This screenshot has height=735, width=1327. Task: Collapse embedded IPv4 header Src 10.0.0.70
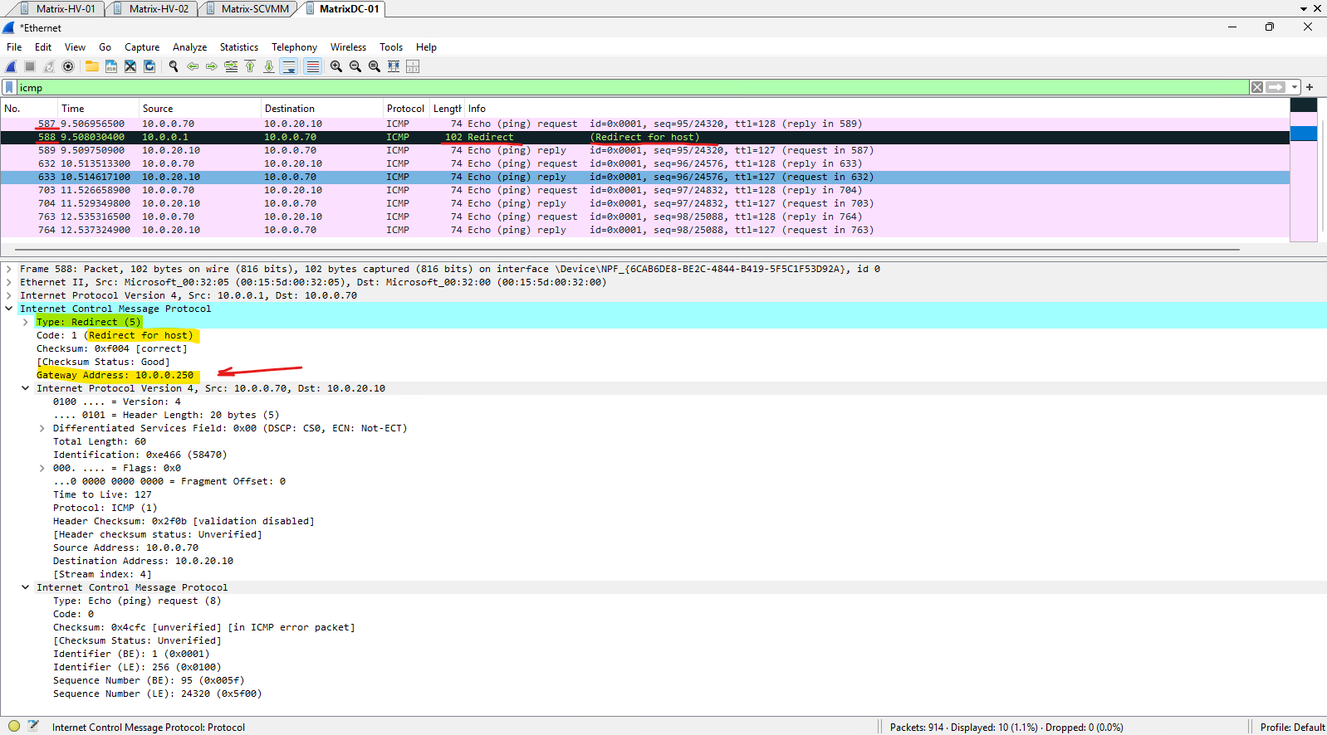tap(26, 388)
